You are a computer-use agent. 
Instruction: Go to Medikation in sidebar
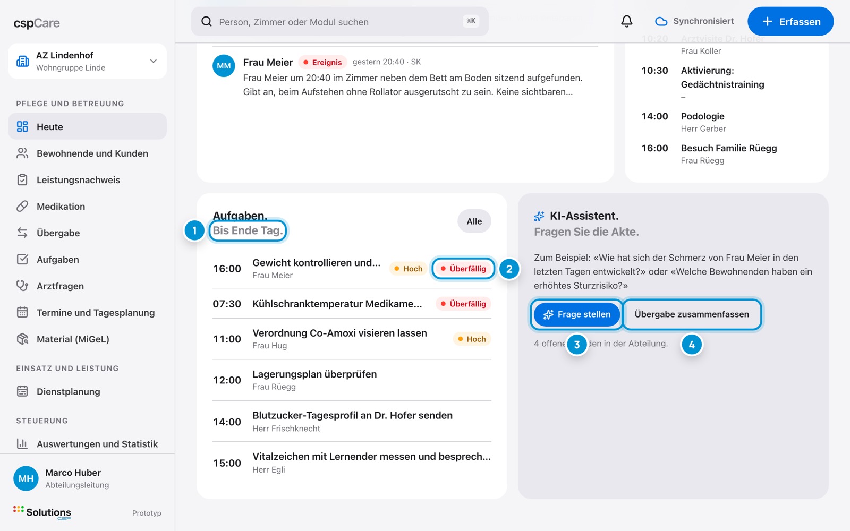[87, 206]
